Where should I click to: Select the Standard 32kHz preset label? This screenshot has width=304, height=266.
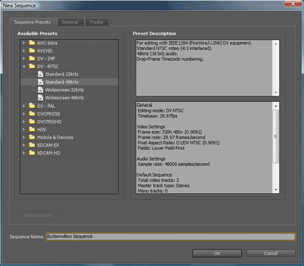[x=62, y=74]
